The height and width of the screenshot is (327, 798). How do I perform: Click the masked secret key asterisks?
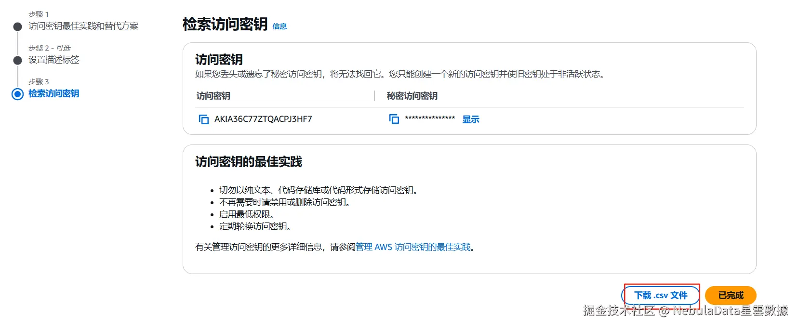(430, 118)
